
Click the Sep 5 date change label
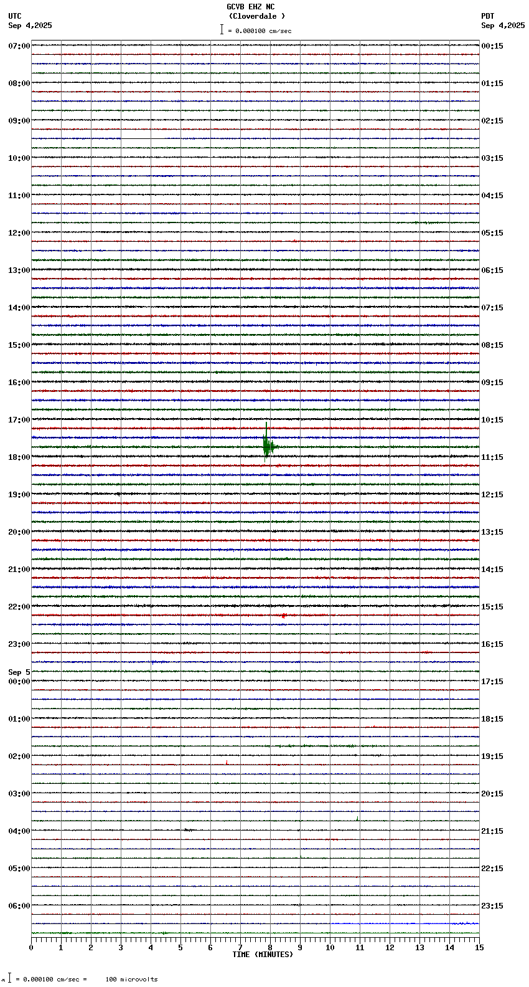point(19,672)
